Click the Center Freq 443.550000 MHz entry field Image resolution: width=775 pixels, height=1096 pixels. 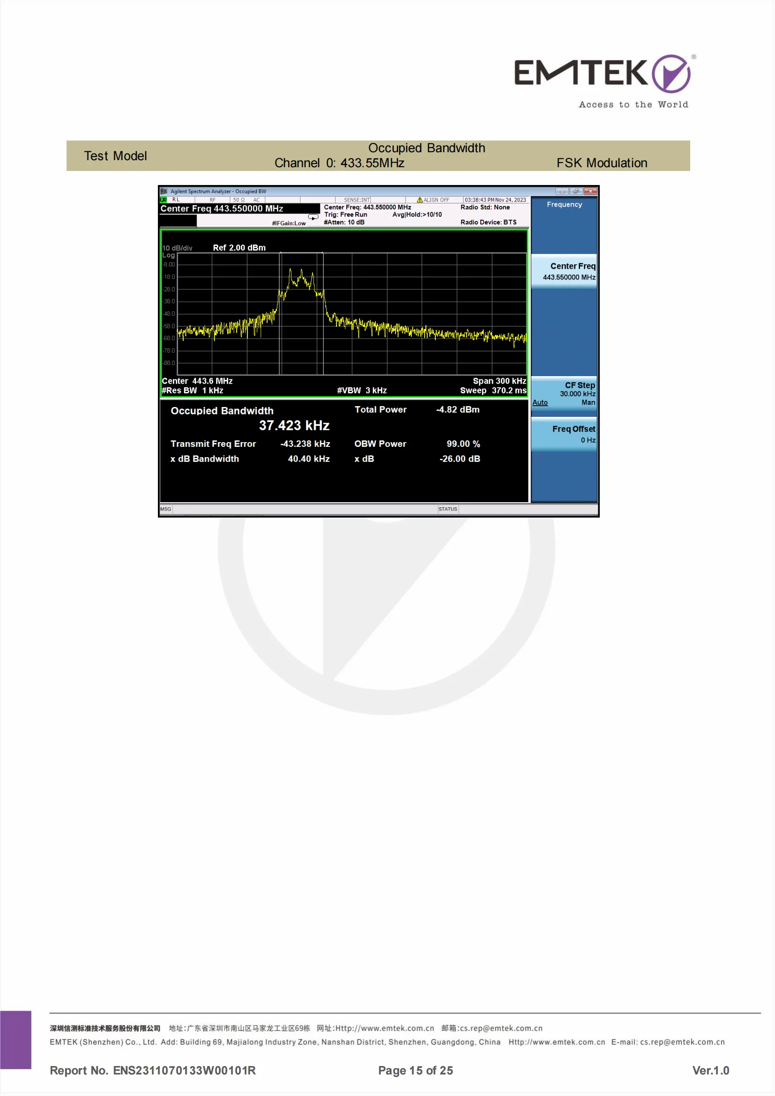click(240, 208)
